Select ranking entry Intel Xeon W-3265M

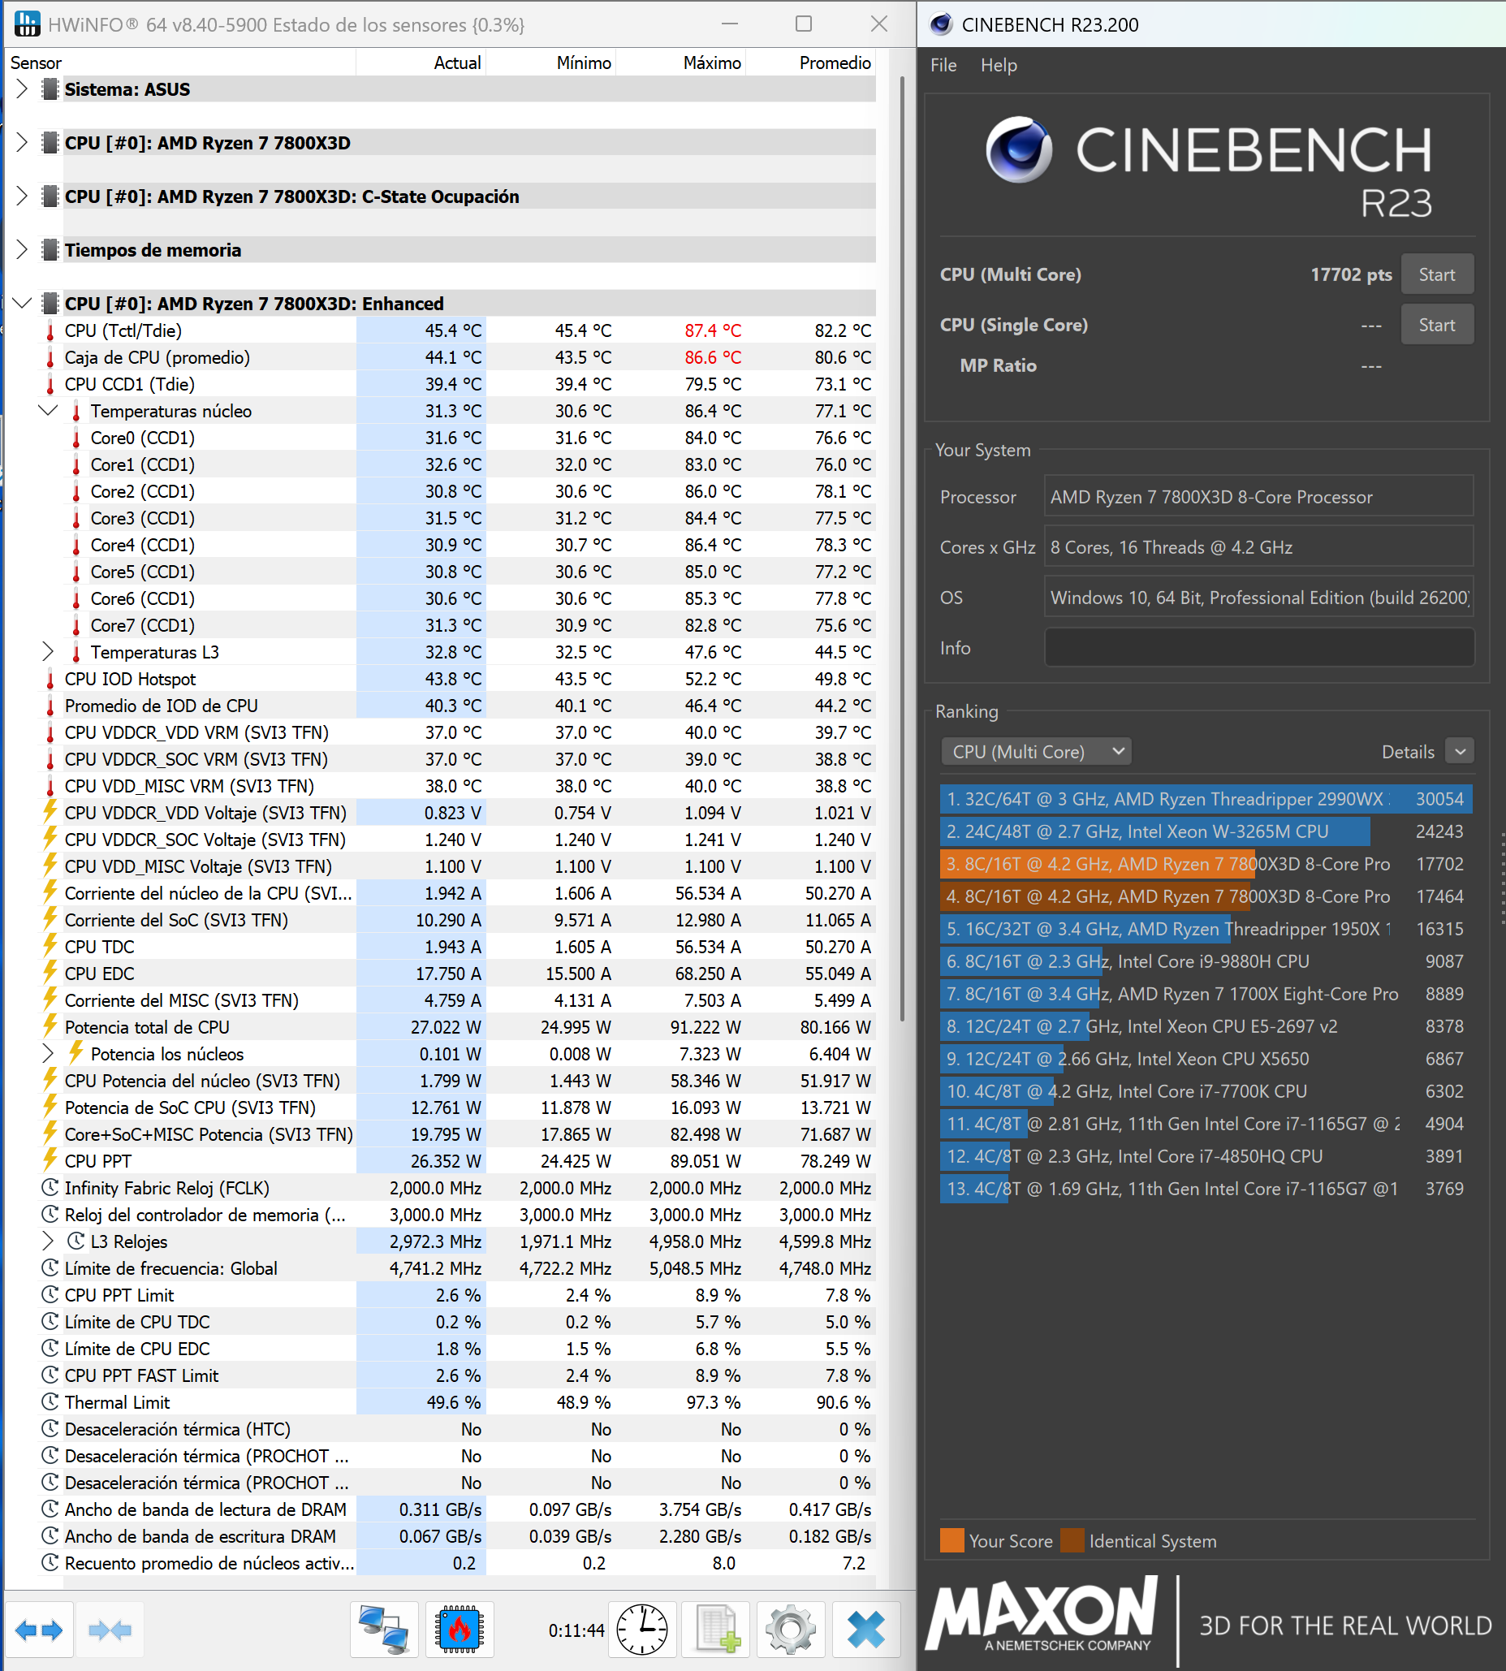click(1206, 831)
